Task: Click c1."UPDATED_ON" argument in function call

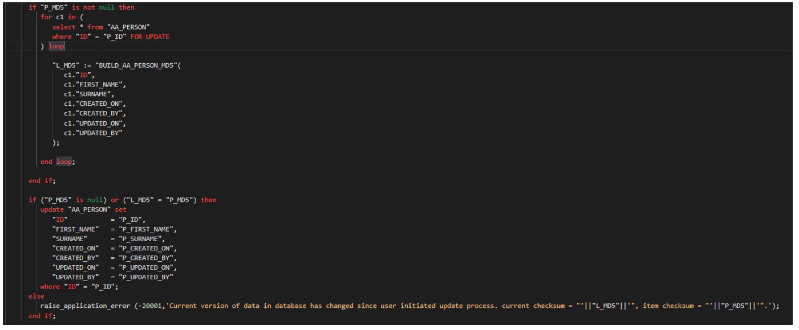Action: coord(95,123)
